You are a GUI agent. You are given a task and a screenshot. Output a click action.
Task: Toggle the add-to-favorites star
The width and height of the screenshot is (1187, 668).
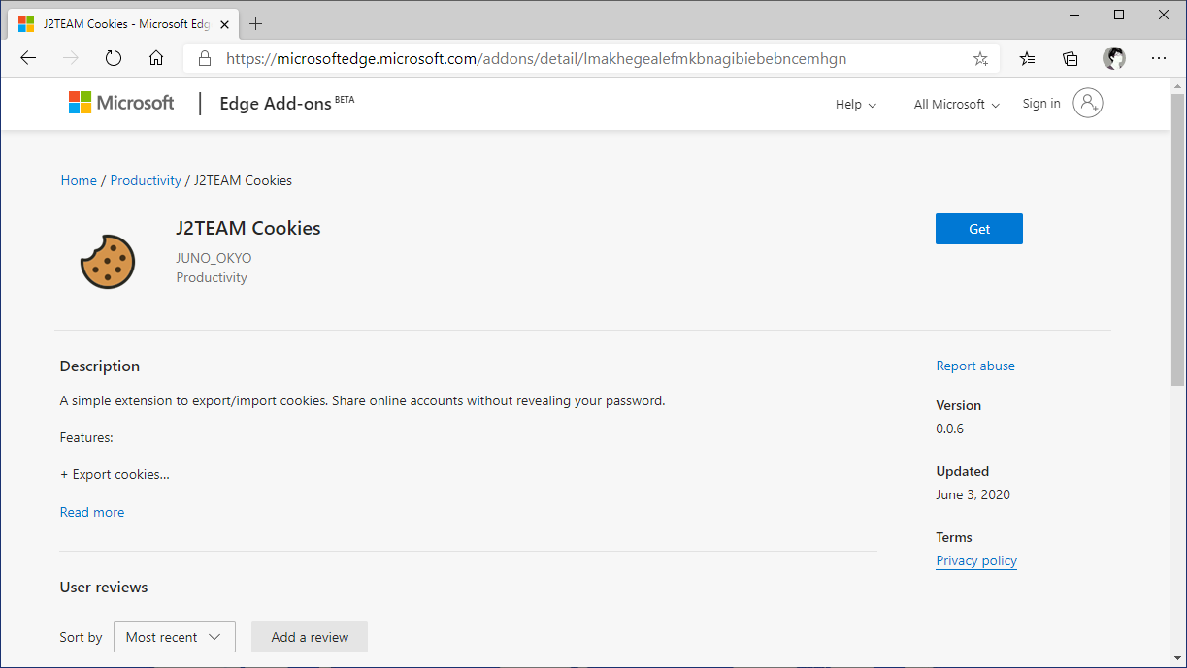tap(980, 58)
